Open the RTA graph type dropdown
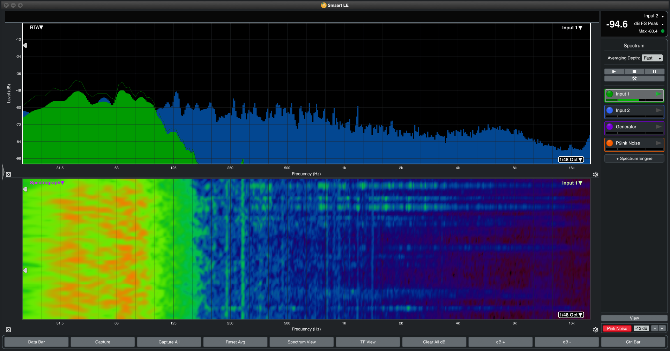Screen dimensions: 670x351 [36, 28]
